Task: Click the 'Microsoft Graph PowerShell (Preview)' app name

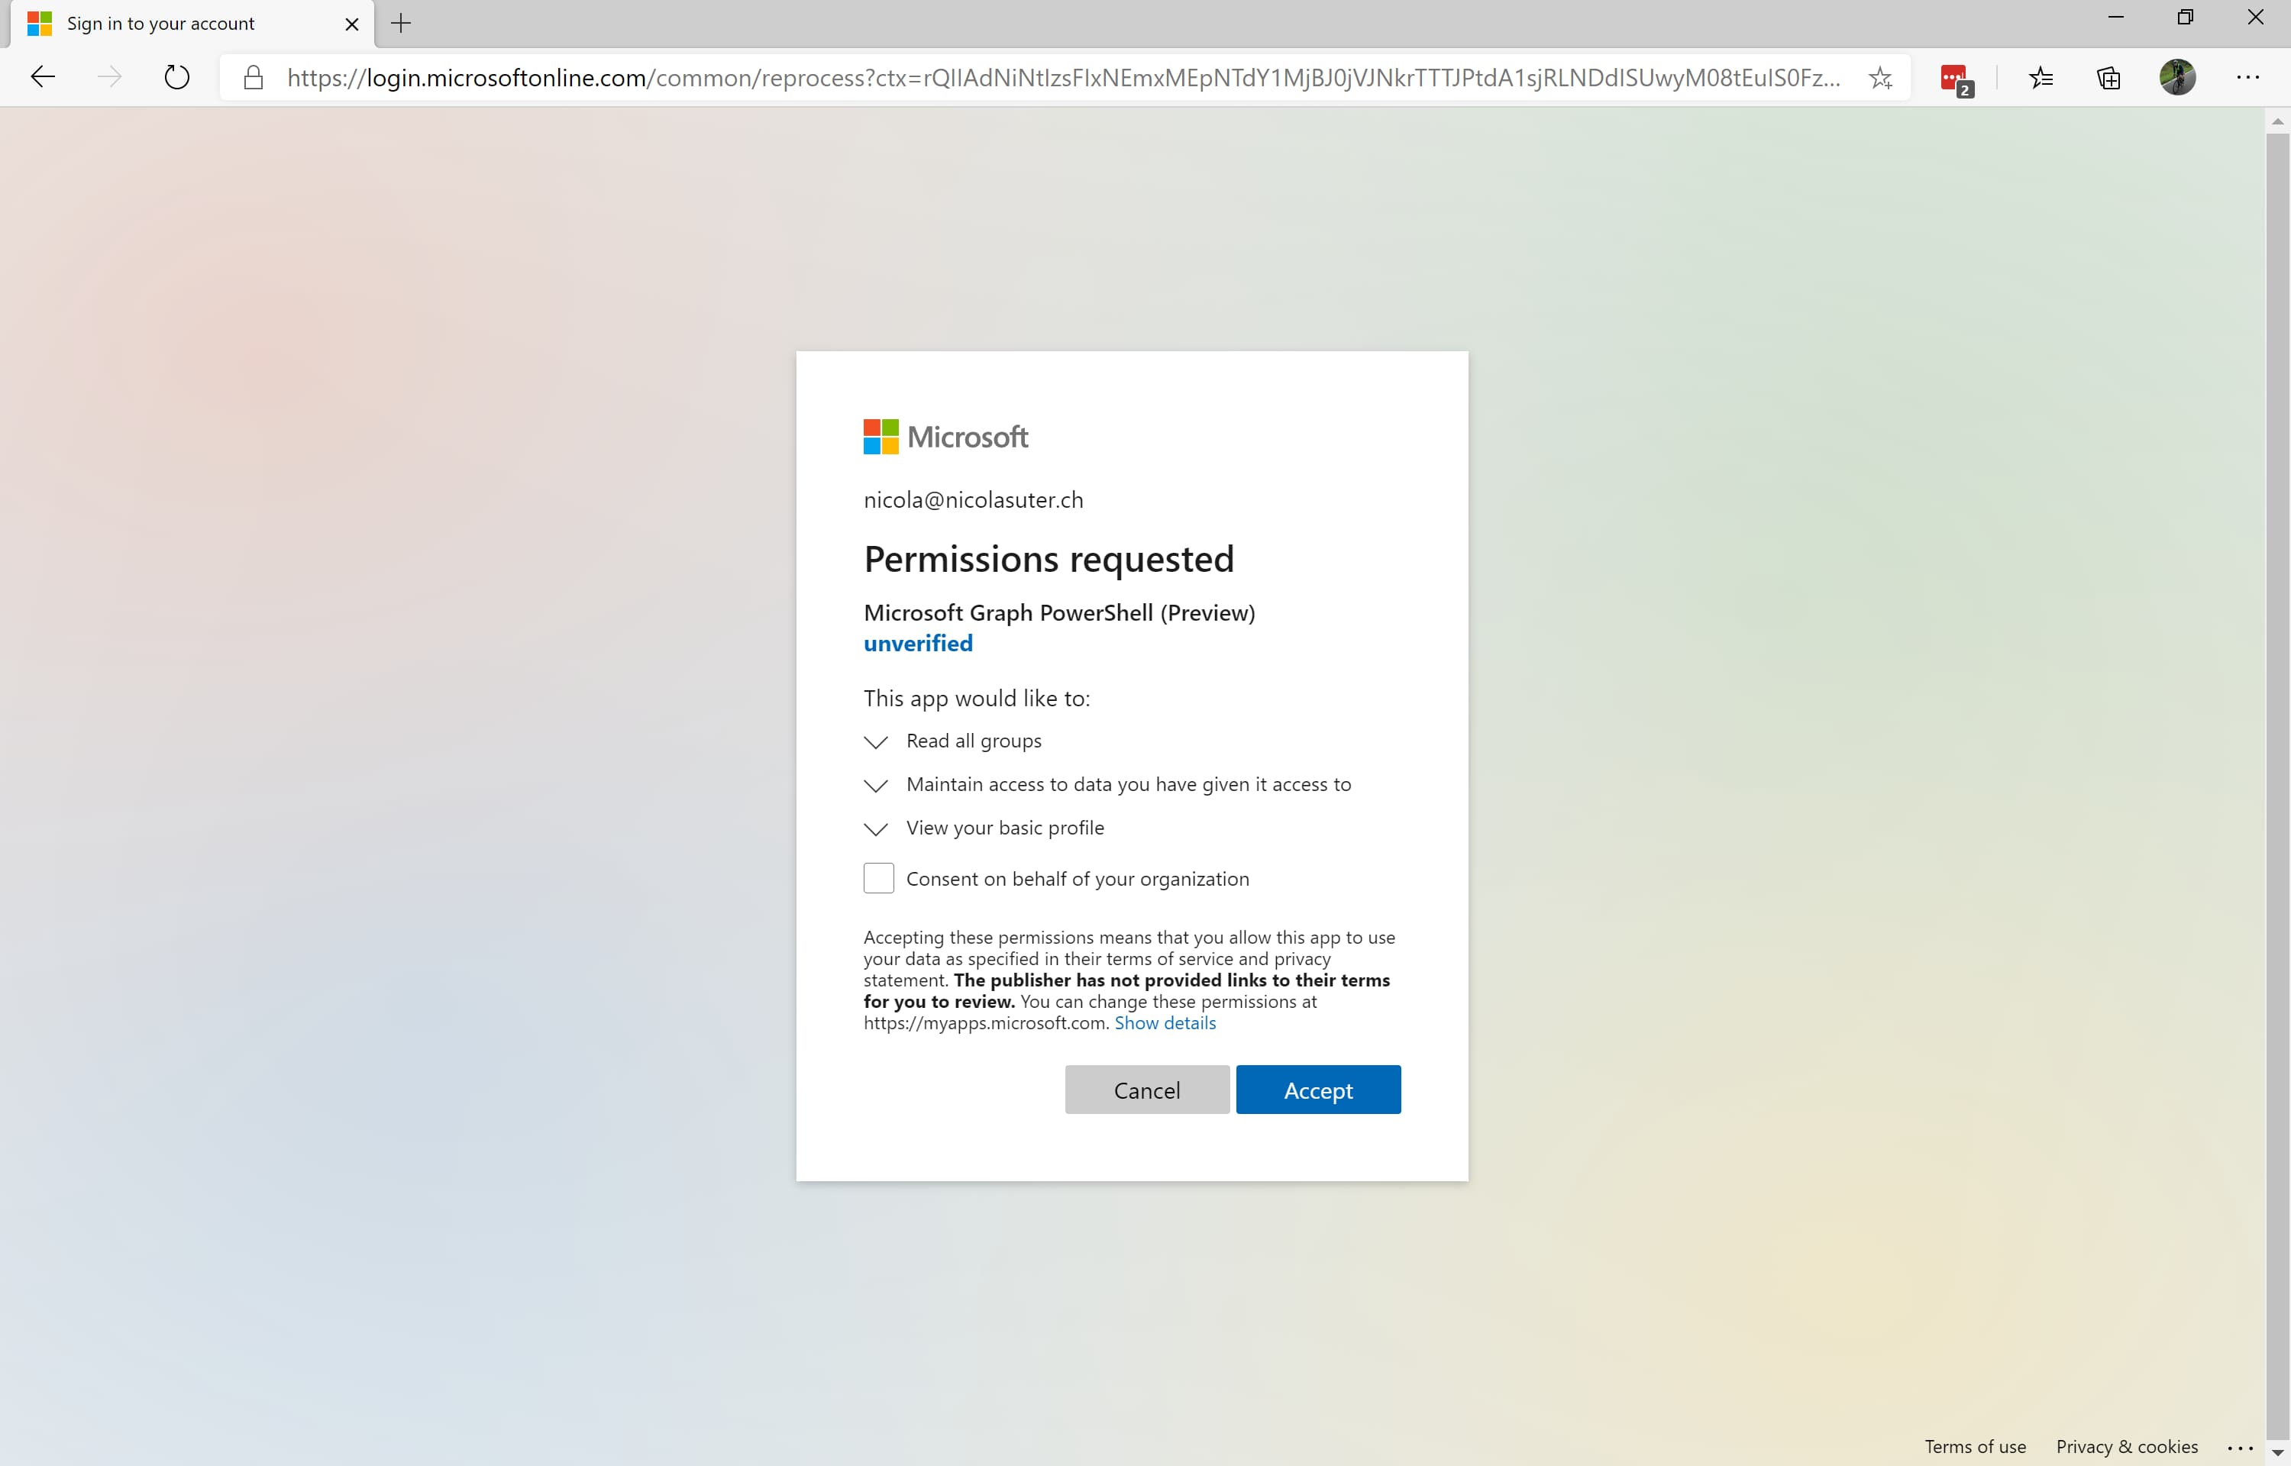Action: click(x=1059, y=612)
